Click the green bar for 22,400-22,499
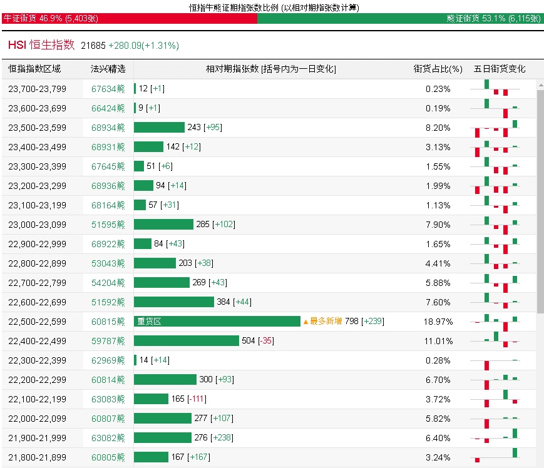 (x=186, y=341)
